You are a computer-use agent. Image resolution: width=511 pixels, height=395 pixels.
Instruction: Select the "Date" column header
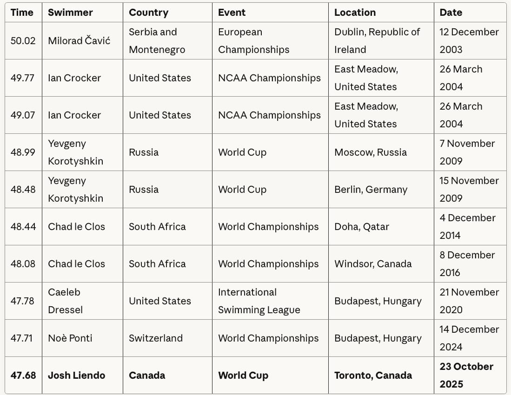pyautogui.click(x=451, y=13)
